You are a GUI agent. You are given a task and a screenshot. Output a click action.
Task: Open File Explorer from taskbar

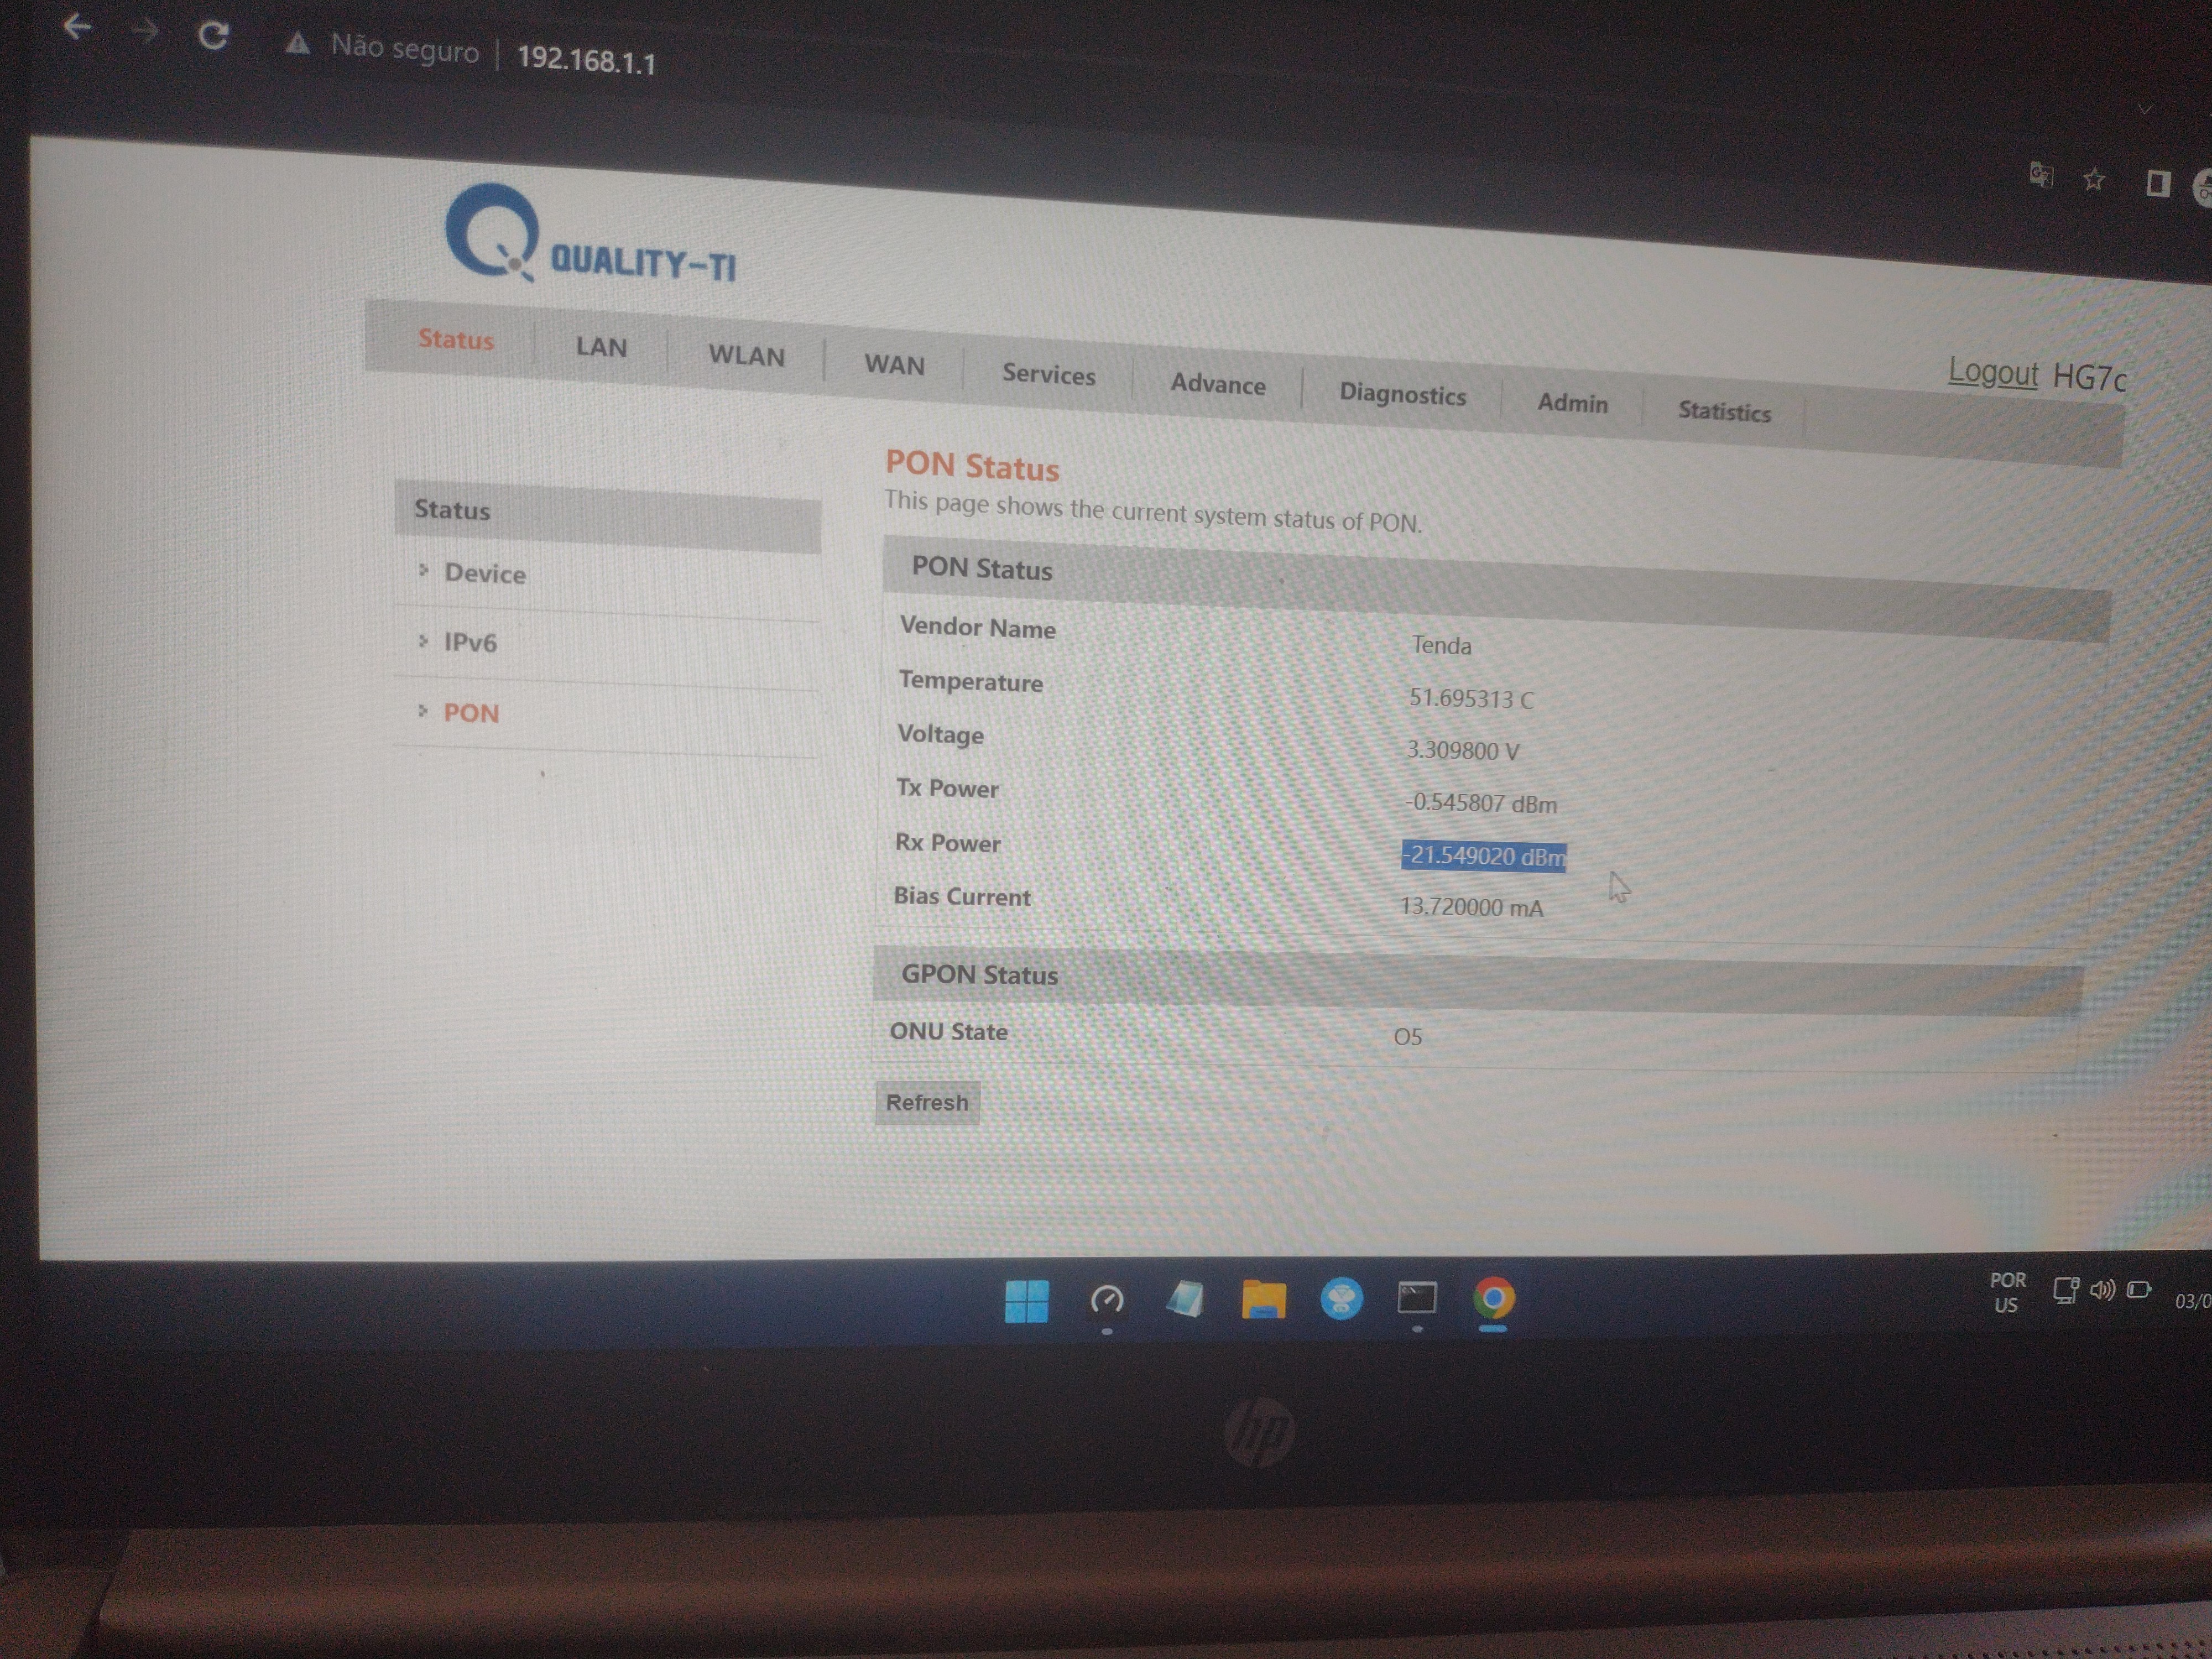[x=1263, y=1300]
